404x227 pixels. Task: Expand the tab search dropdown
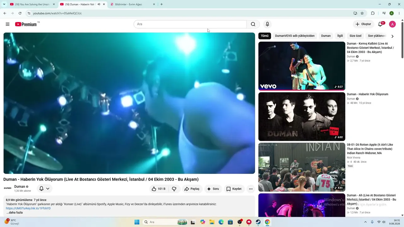(x=4, y=4)
